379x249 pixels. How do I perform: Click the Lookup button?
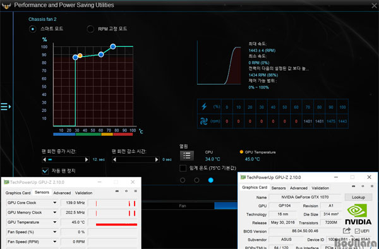[x=358, y=197]
